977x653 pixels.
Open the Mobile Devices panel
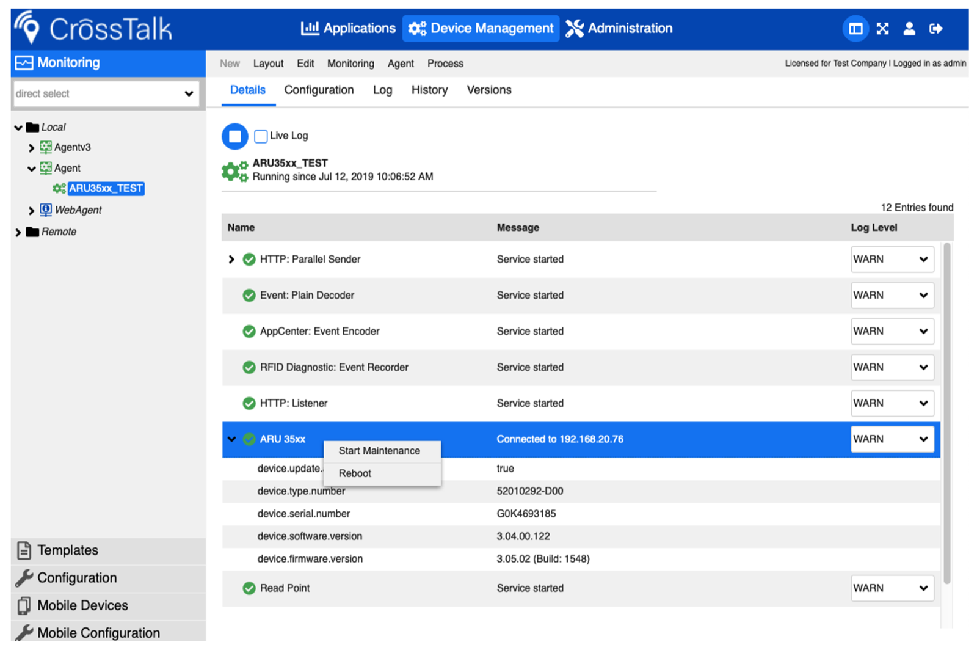pyautogui.click(x=108, y=605)
